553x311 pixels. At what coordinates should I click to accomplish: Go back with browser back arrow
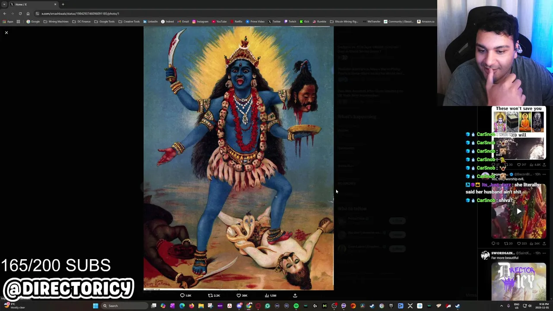(4, 13)
